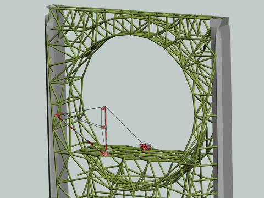Select the red brick block on the platform
This screenshot has height=198, width=264.
[x=145, y=147]
